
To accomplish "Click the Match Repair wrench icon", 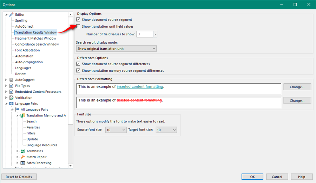I will coord(23,157).
